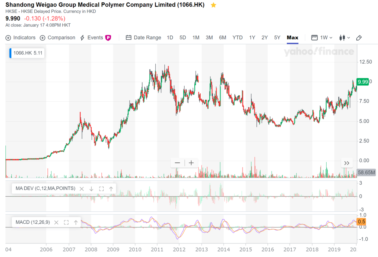Select the Max range
378x257 pixels.
pyautogui.click(x=292, y=38)
